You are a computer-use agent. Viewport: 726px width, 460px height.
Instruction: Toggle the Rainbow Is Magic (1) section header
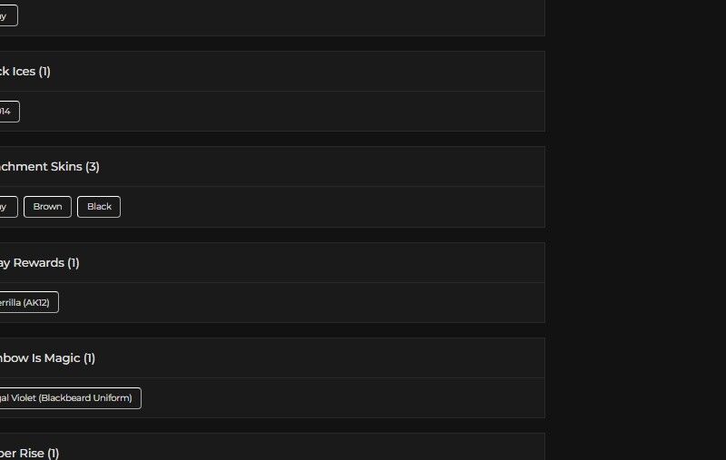47,358
